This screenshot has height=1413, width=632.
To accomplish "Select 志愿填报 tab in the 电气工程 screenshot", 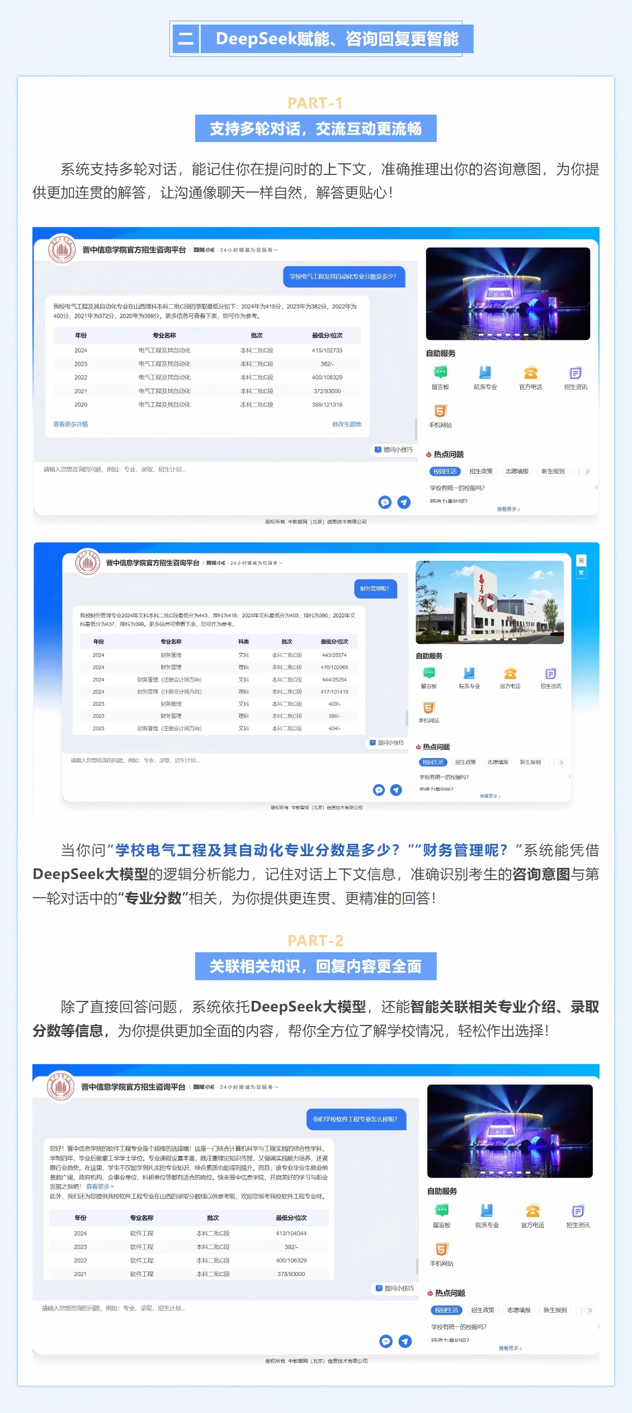I will pos(517,471).
